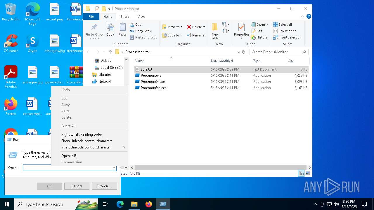
Task: Collapse the ribbon with the chevron
Action: pyautogui.click(x=303, y=17)
